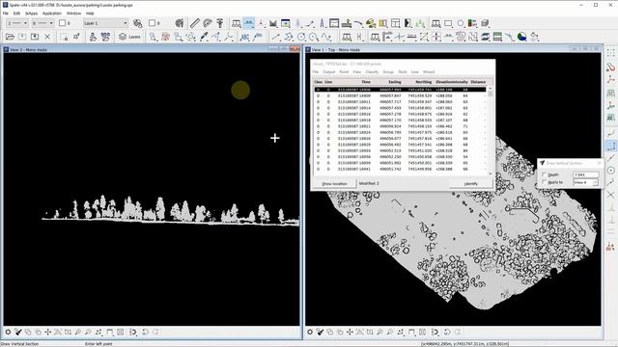
Task: Expand the Layer 1 dropdown
Action: click(x=105, y=23)
